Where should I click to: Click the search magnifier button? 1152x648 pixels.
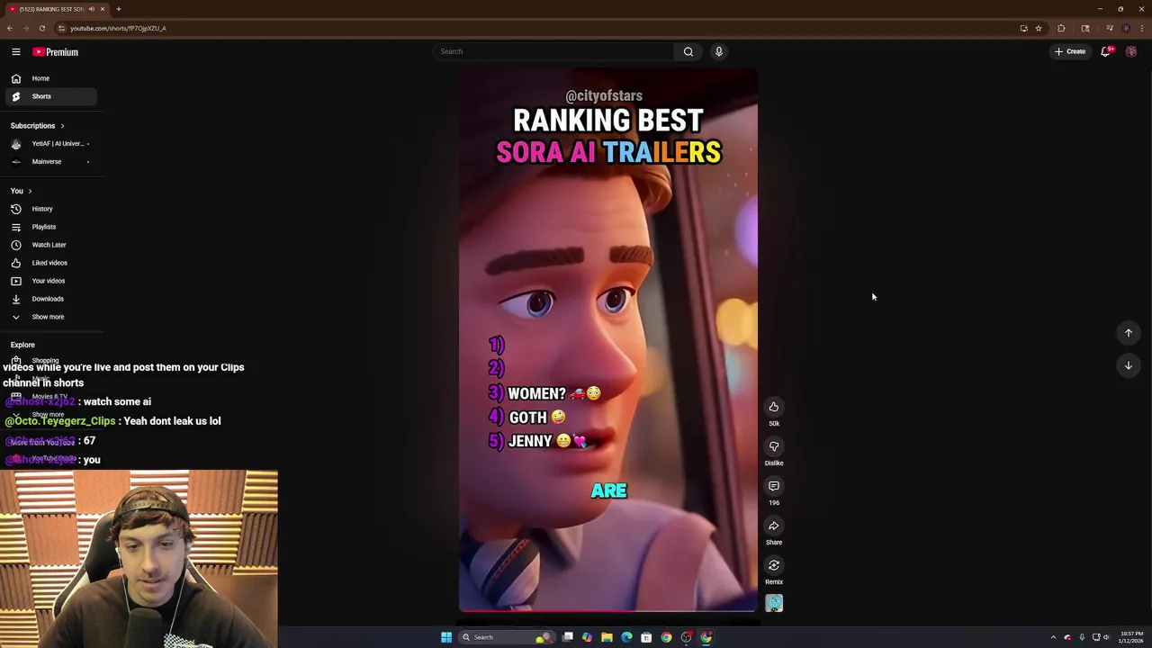(x=688, y=51)
